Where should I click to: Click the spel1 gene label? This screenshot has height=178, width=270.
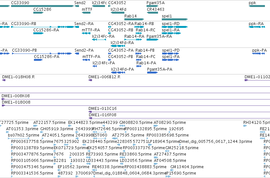click(167, 16)
